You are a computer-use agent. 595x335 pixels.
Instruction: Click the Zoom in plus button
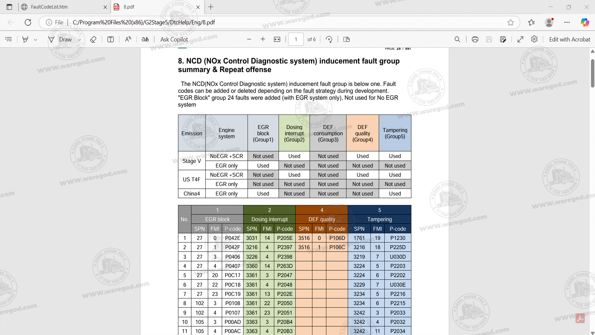[x=263, y=39]
